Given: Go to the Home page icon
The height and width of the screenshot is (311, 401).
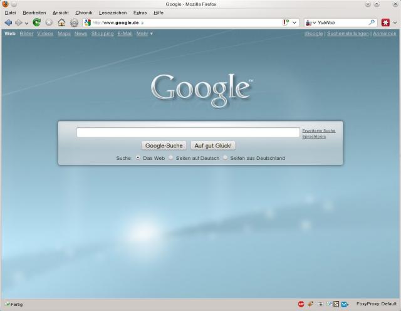Looking at the screenshot, I should 61,23.
